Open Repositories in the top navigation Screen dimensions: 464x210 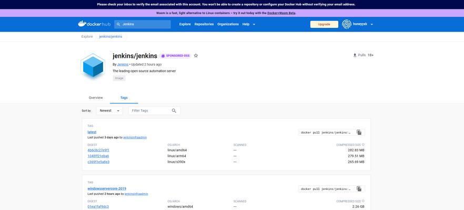[204, 24]
